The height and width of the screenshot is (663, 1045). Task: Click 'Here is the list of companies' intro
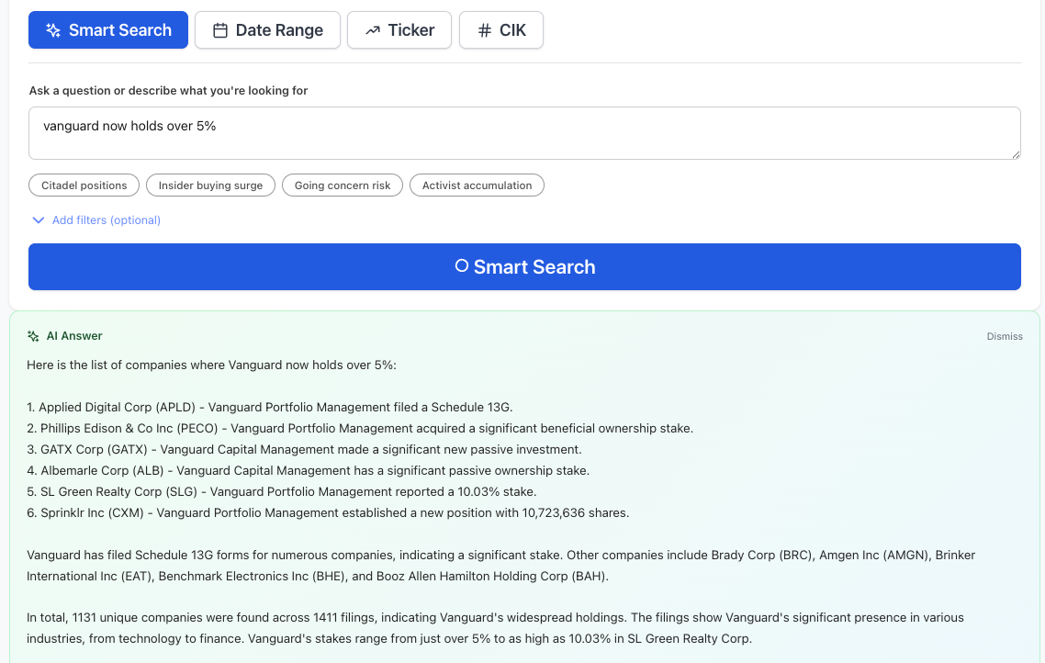pyautogui.click(x=211, y=365)
